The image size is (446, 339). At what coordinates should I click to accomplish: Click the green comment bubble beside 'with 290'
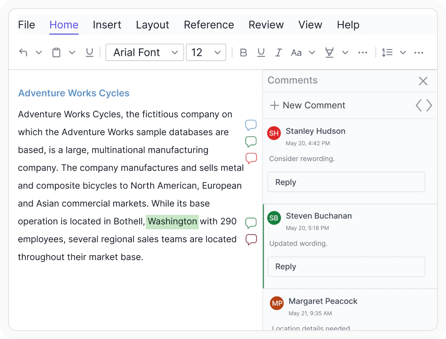pyautogui.click(x=251, y=223)
